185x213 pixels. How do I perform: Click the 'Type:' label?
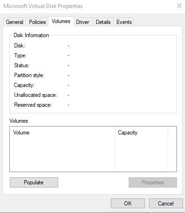pyautogui.click(x=20, y=55)
